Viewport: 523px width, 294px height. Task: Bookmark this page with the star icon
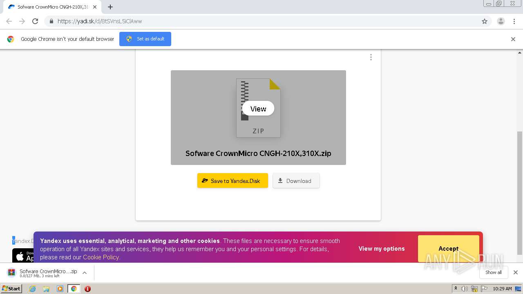click(485, 21)
